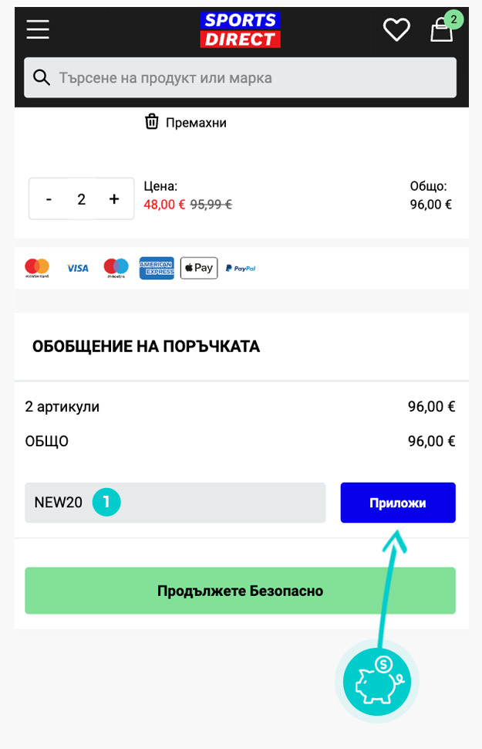482x749 pixels.
Task: Click the Mastercard payment icon
Action: click(x=37, y=268)
